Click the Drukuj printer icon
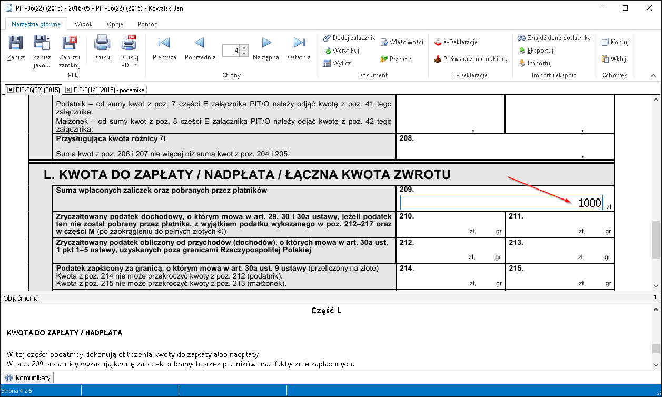 [x=102, y=43]
